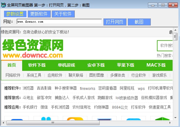180x127 pixels.
Task: Click the 捕鱼达人 game link
Action: tap(62, 98)
